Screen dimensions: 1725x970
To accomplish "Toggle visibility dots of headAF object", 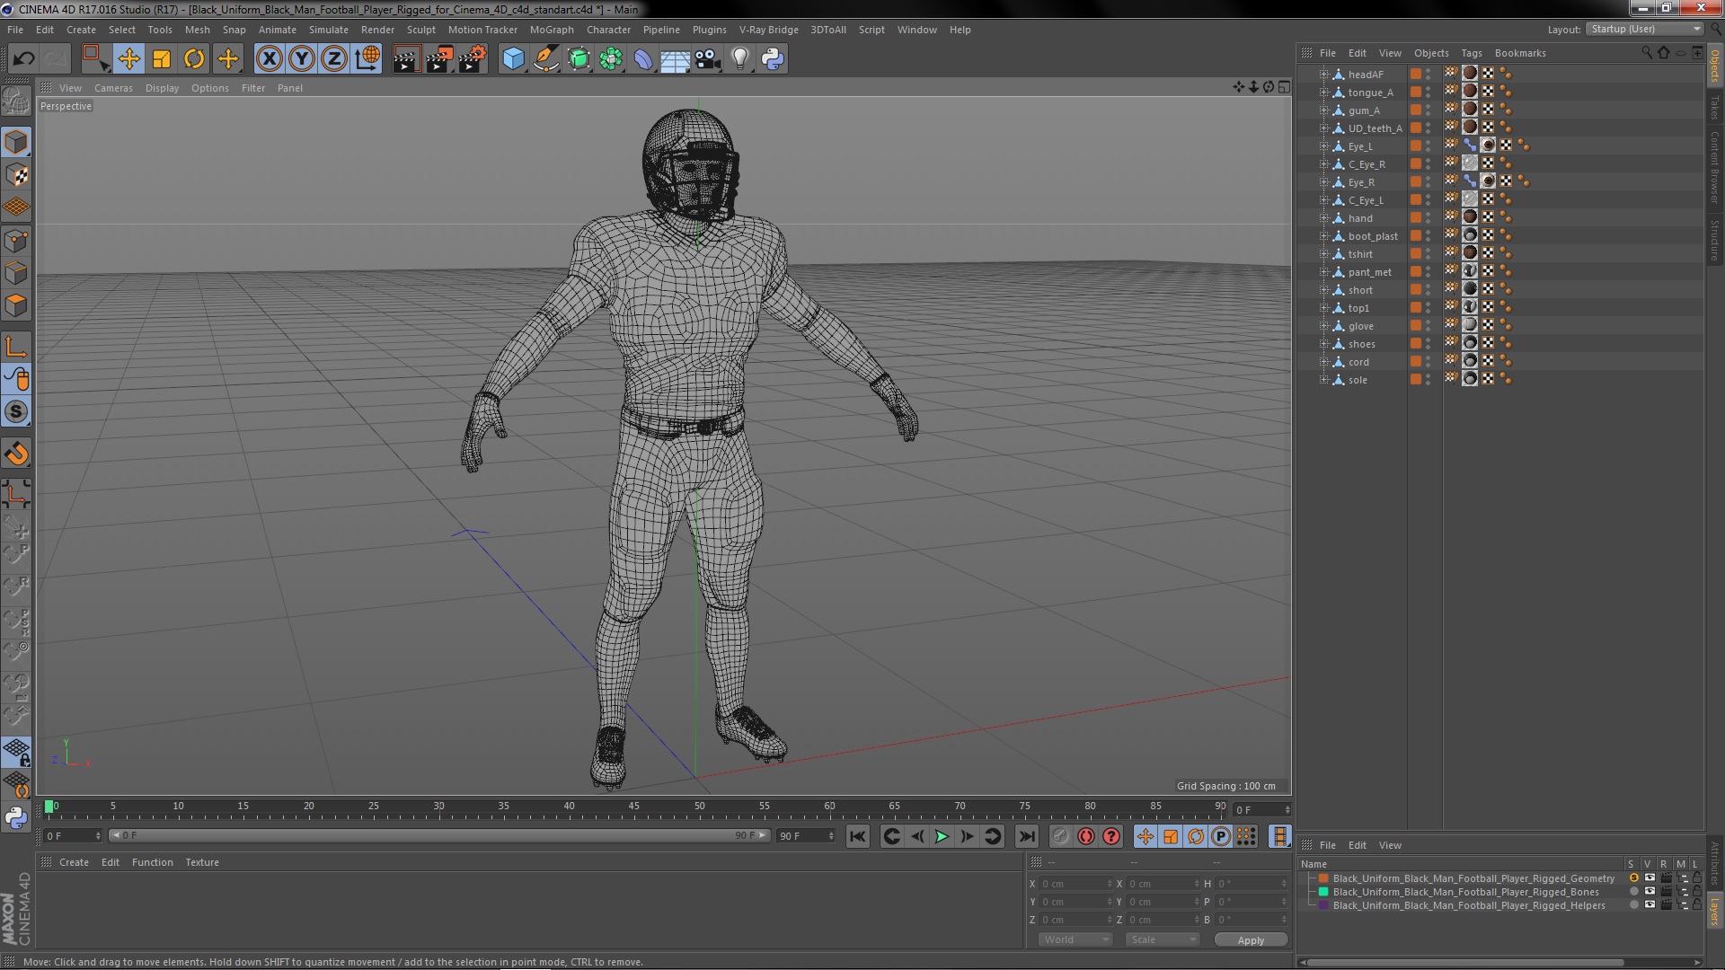I will click(x=1429, y=75).
